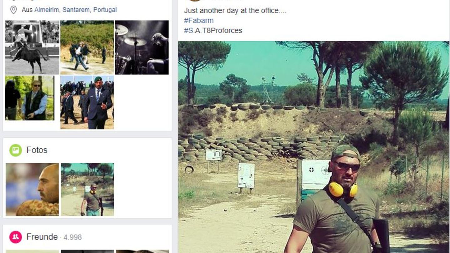Viewport: 450px width, 253px height.
Task: Click the green Fotos section icon
Action: pyautogui.click(x=16, y=150)
